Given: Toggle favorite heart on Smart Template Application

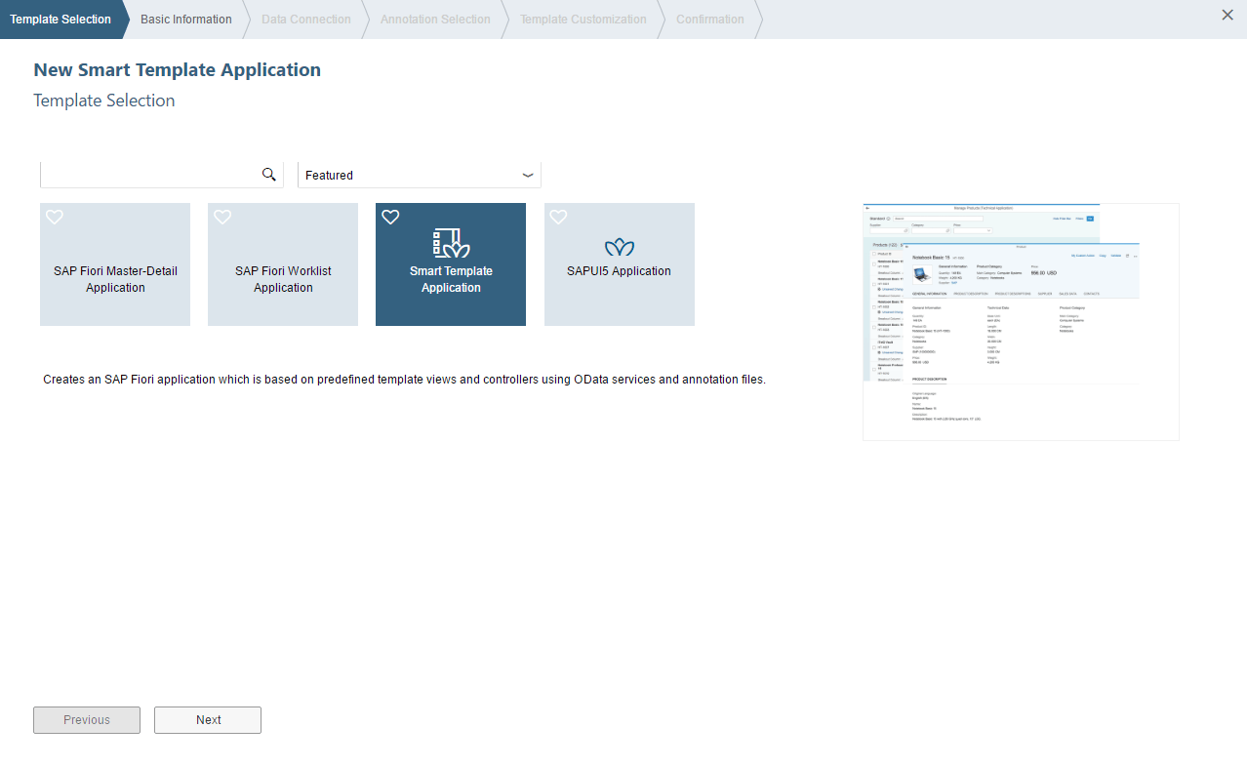Looking at the screenshot, I should pos(390,218).
